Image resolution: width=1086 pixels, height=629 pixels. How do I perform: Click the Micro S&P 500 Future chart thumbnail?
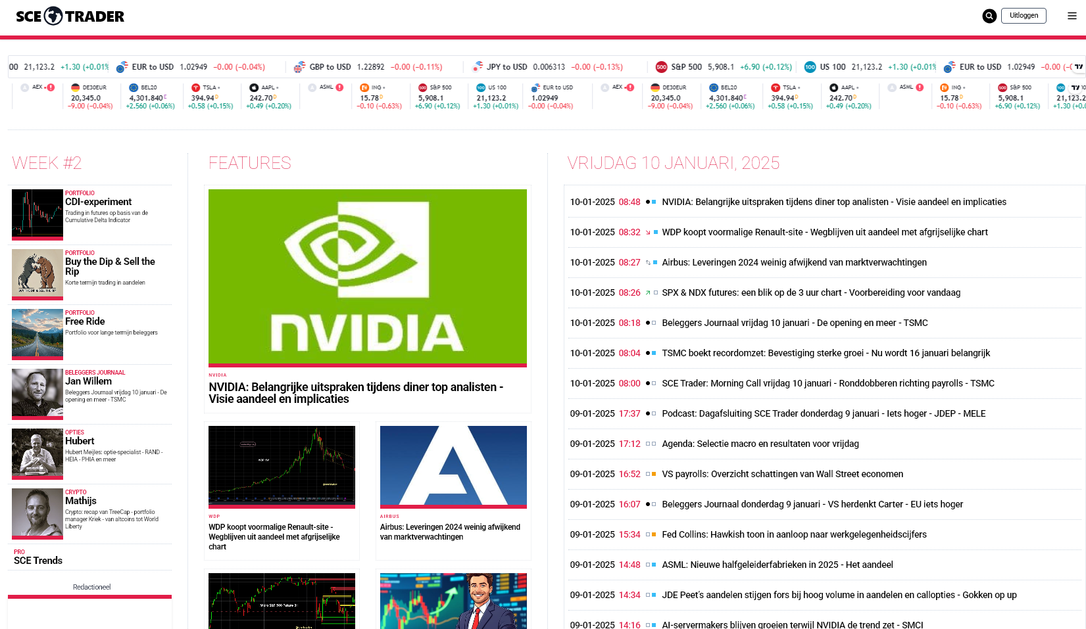click(x=282, y=601)
